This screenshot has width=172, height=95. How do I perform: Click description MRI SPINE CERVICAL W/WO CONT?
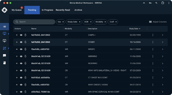tap(104, 92)
